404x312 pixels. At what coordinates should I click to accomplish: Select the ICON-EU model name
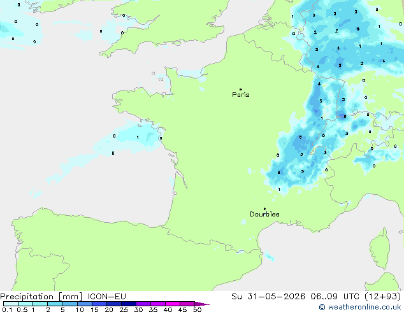point(106,296)
